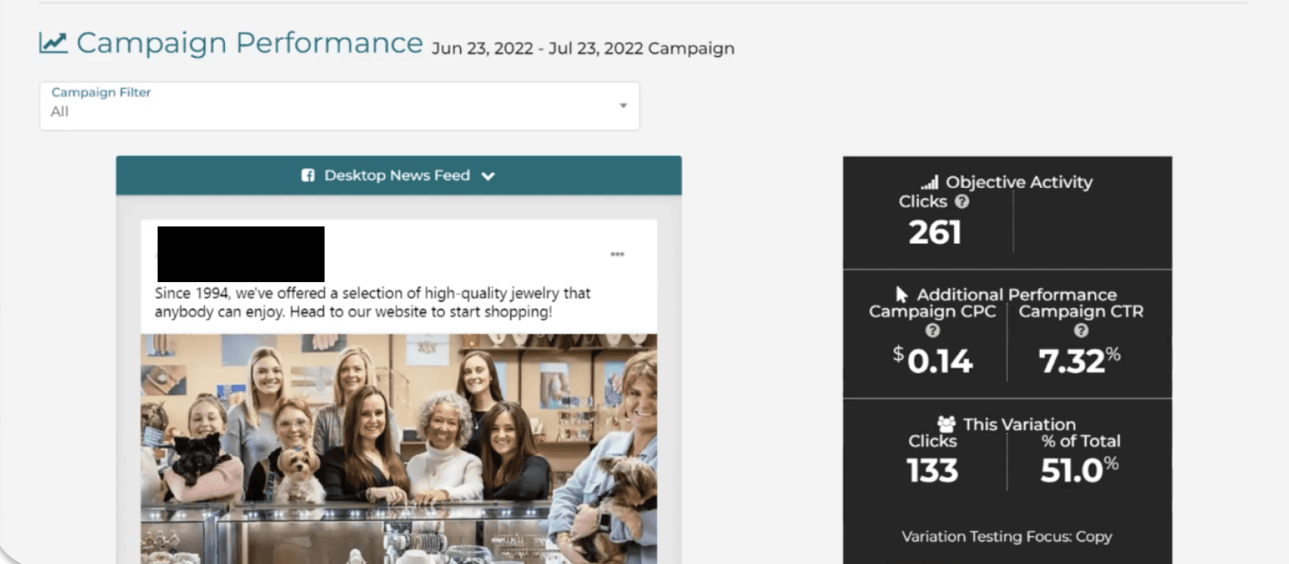
Task: Open the ad post three-dots menu
Action: click(x=617, y=254)
